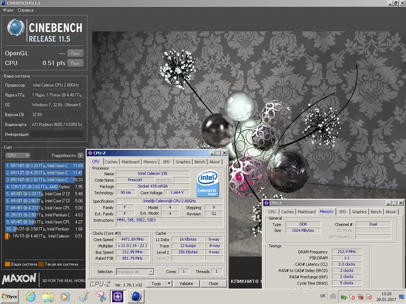Open Paint from the taskbar
Screen dimensions: 406x304
[x=83, y=297]
